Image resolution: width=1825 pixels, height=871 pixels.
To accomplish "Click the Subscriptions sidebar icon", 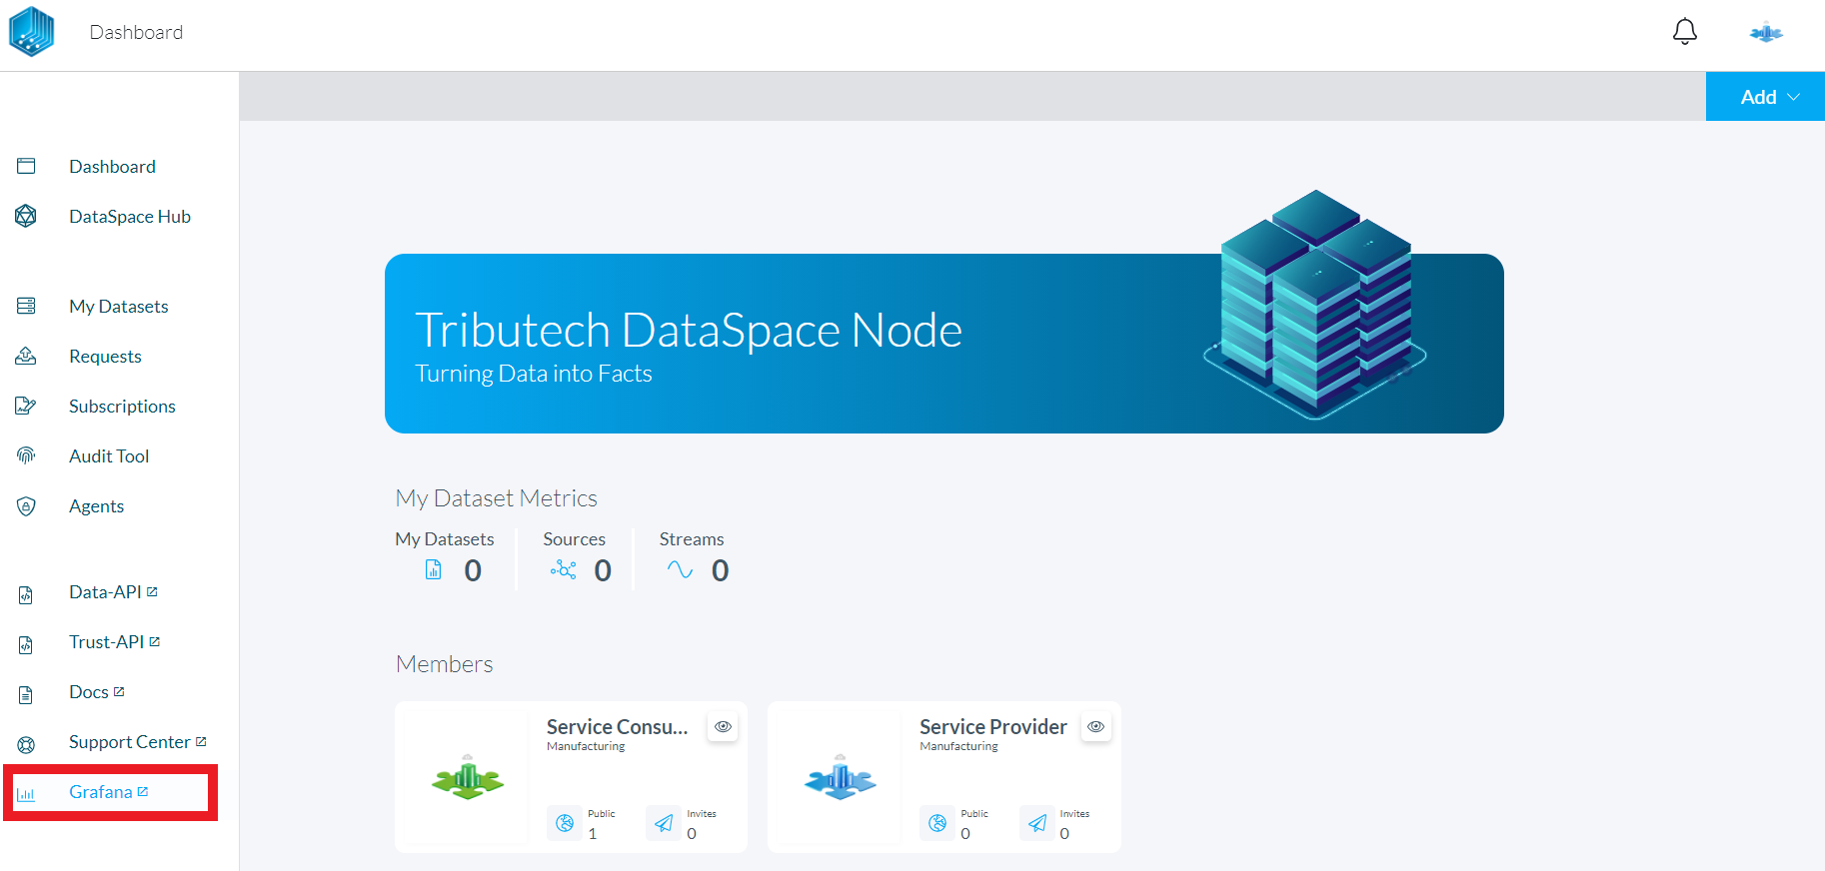I will point(26,406).
